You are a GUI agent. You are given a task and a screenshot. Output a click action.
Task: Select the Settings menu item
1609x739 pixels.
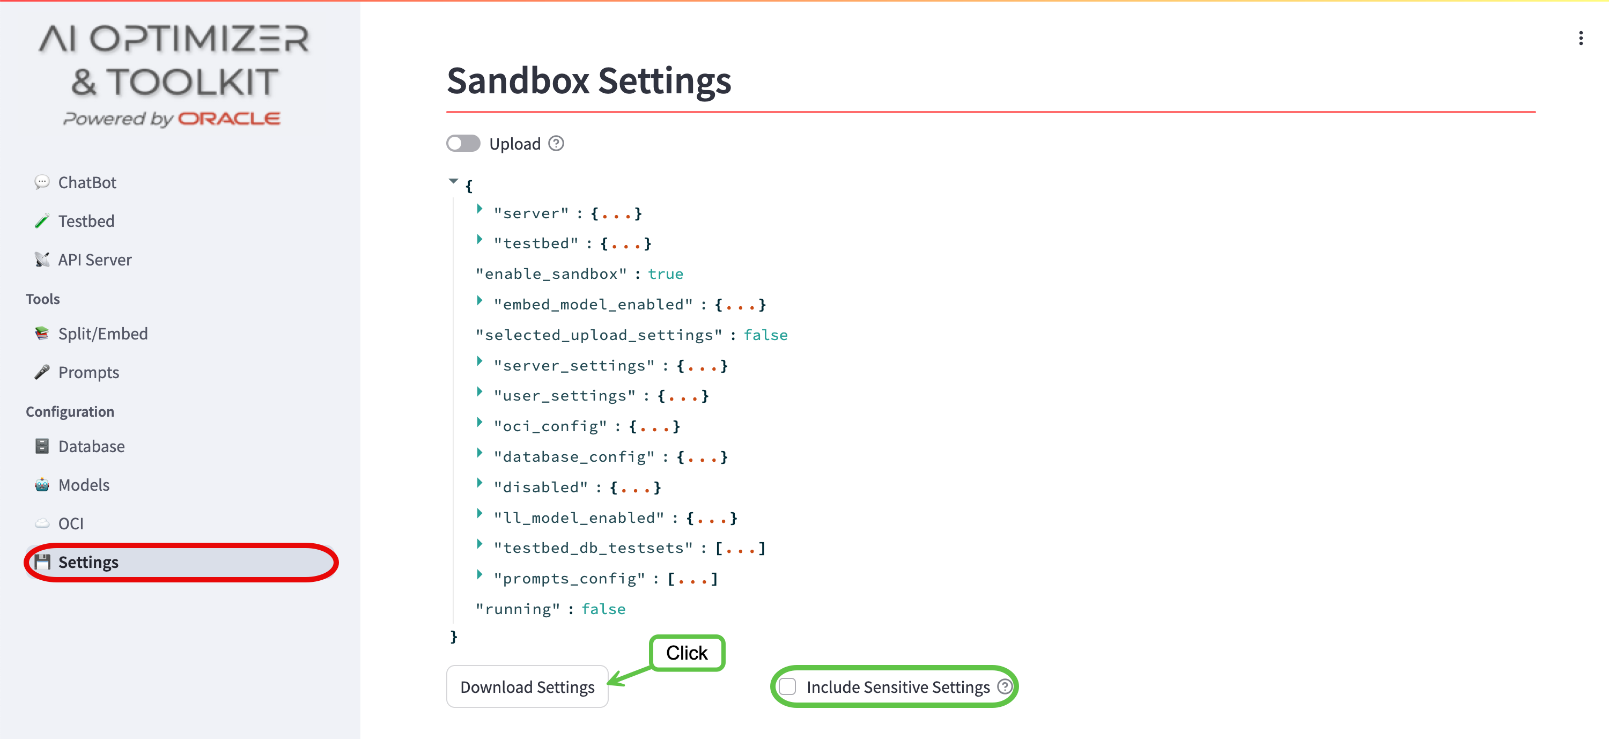pos(181,562)
